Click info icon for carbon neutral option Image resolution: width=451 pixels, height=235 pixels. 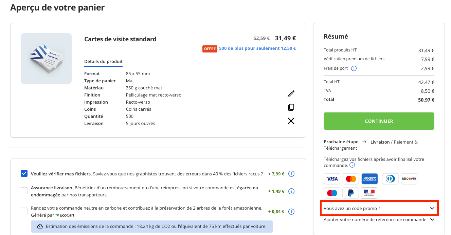(291, 212)
